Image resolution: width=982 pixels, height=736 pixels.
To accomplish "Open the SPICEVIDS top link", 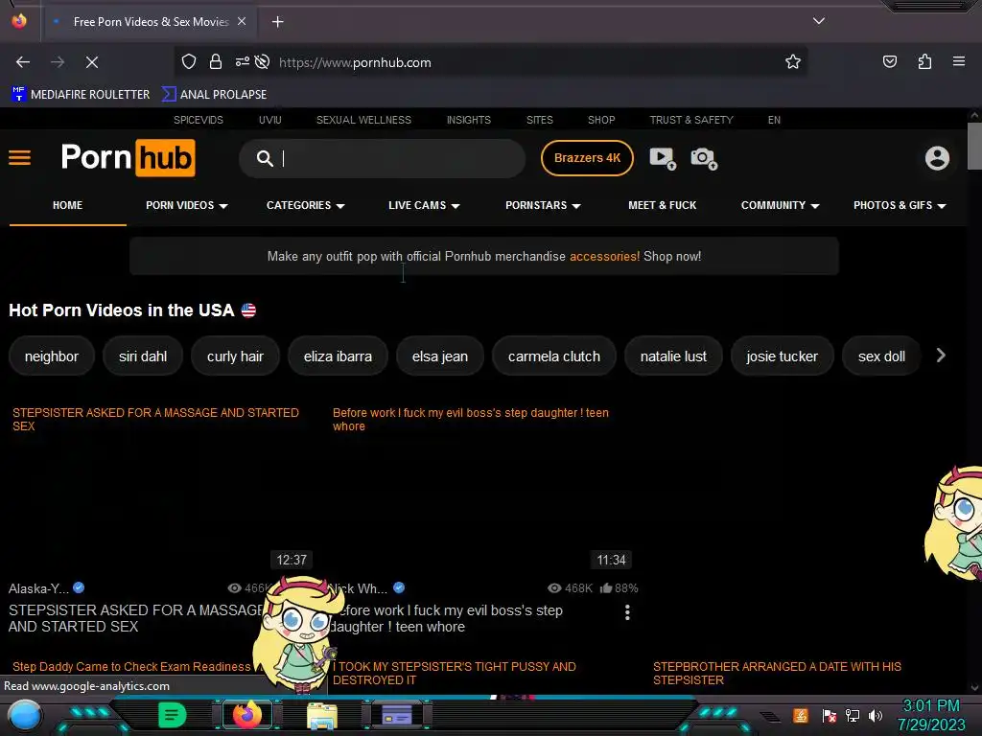I will pyautogui.click(x=199, y=120).
